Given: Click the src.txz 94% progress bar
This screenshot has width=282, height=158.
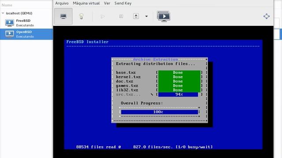Looking at the screenshot, I should point(178,94).
